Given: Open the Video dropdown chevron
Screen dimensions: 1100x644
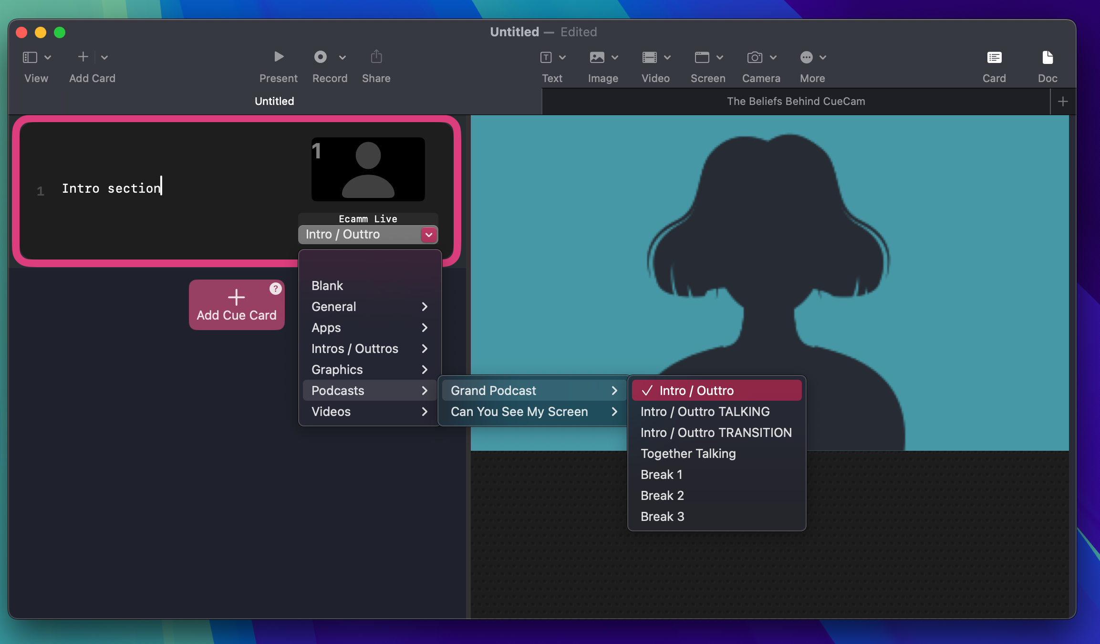Looking at the screenshot, I should [x=668, y=58].
